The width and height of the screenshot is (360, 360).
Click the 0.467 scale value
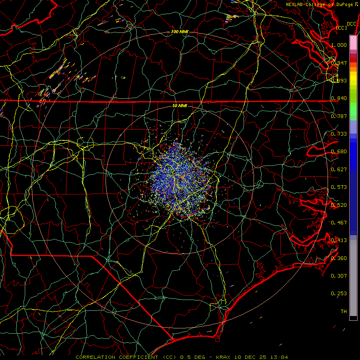click(x=339, y=223)
